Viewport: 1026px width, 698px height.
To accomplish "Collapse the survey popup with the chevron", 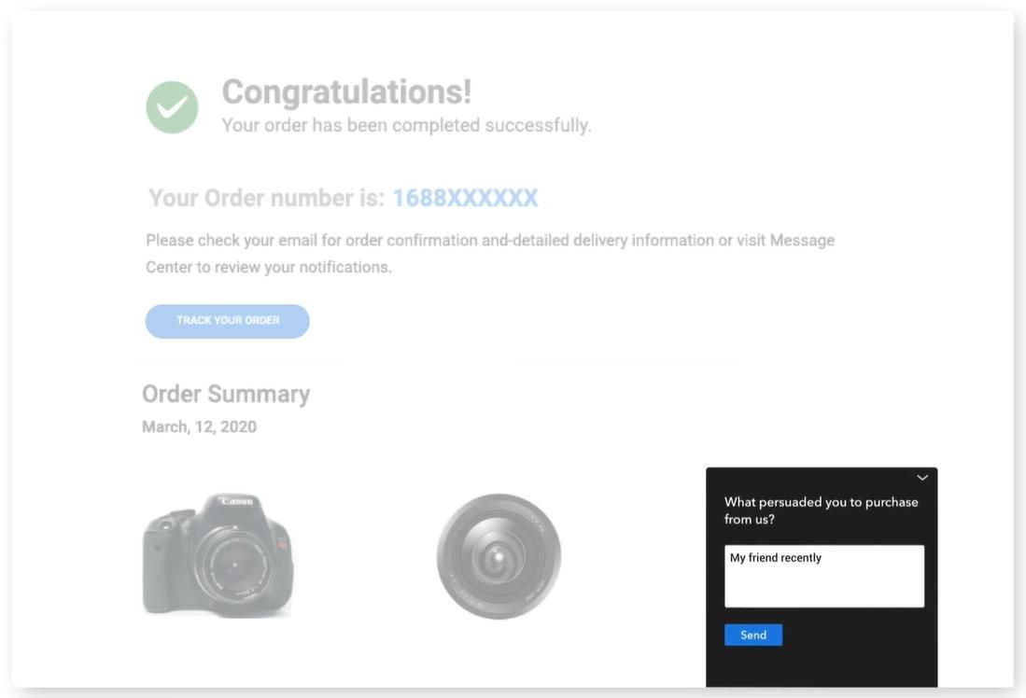I will click(x=922, y=478).
